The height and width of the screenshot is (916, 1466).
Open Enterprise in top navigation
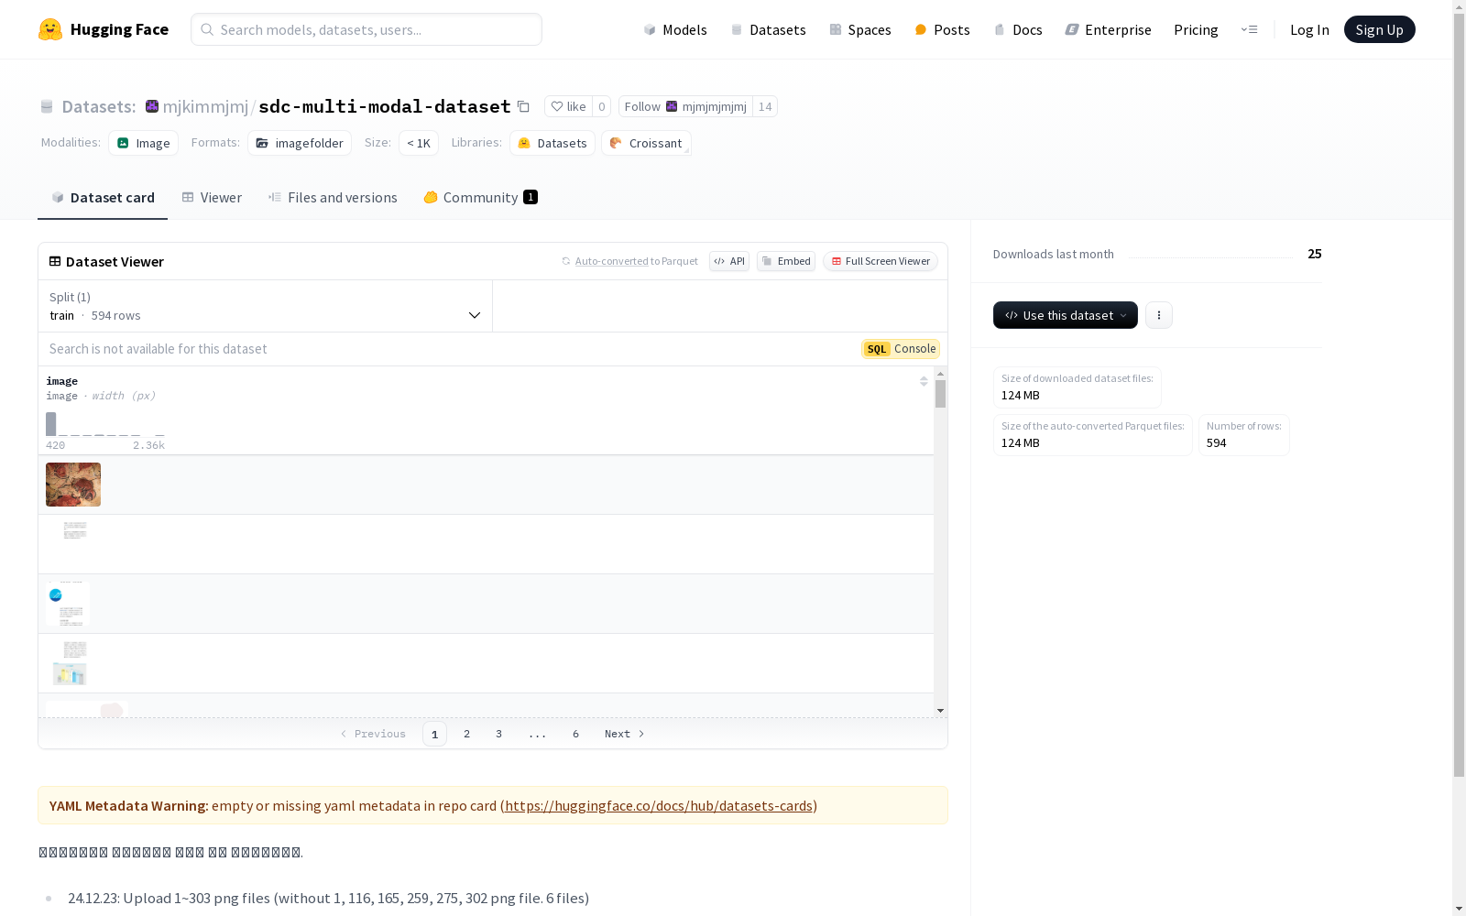(x=1109, y=29)
